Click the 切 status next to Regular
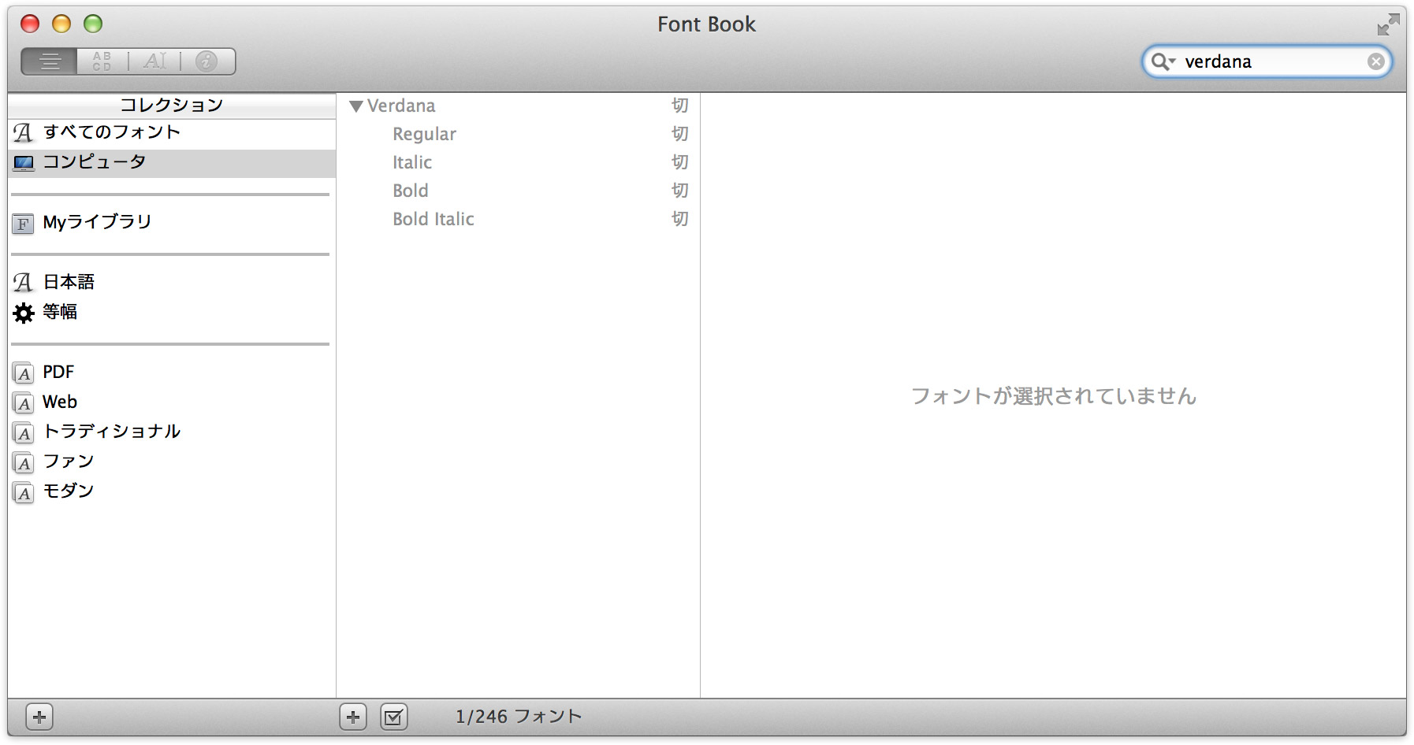 679,134
